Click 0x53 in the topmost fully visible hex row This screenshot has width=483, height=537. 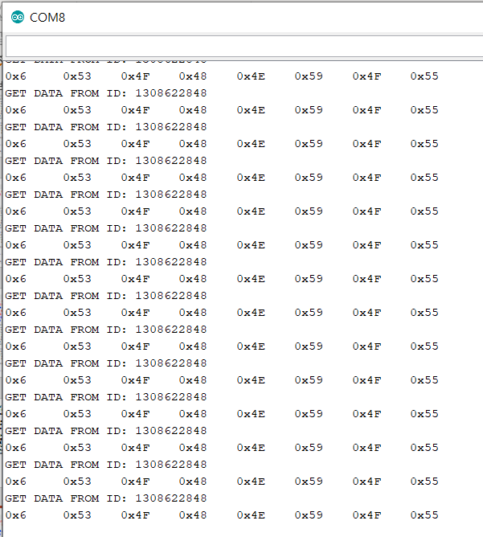point(77,76)
